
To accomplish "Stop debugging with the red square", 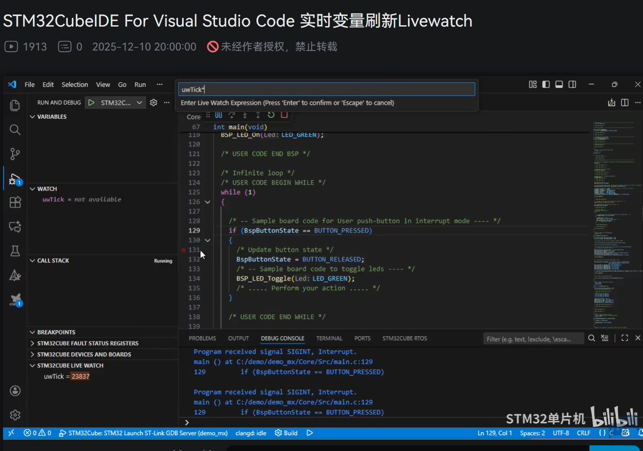I will pos(284,115).
